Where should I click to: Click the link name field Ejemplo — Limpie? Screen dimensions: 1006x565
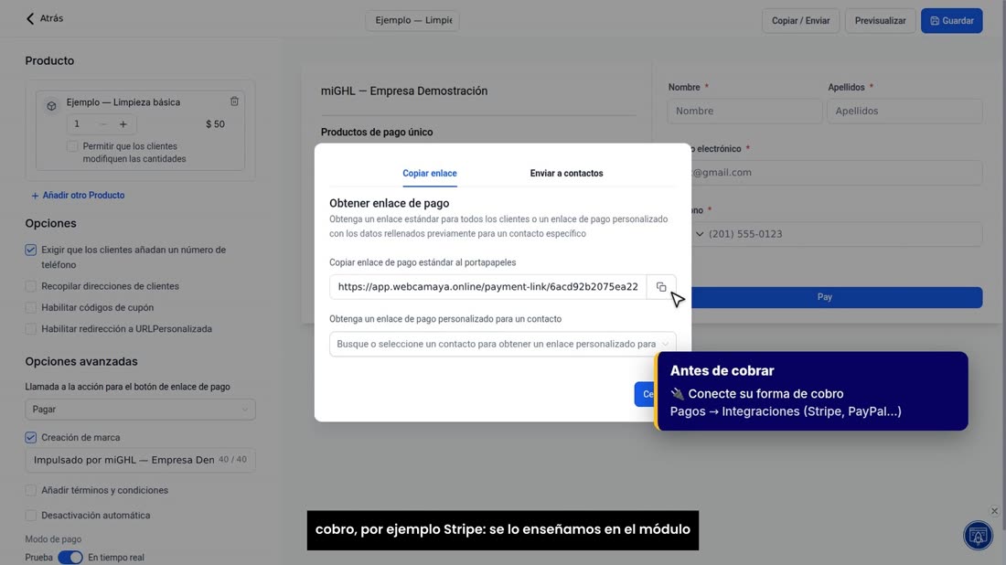[x=412, y=20]
